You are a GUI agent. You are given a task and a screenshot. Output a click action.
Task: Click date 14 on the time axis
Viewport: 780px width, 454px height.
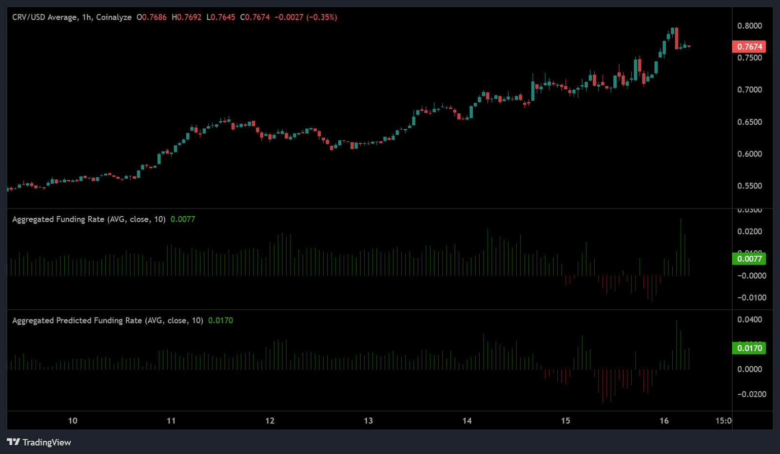[467, 421]
